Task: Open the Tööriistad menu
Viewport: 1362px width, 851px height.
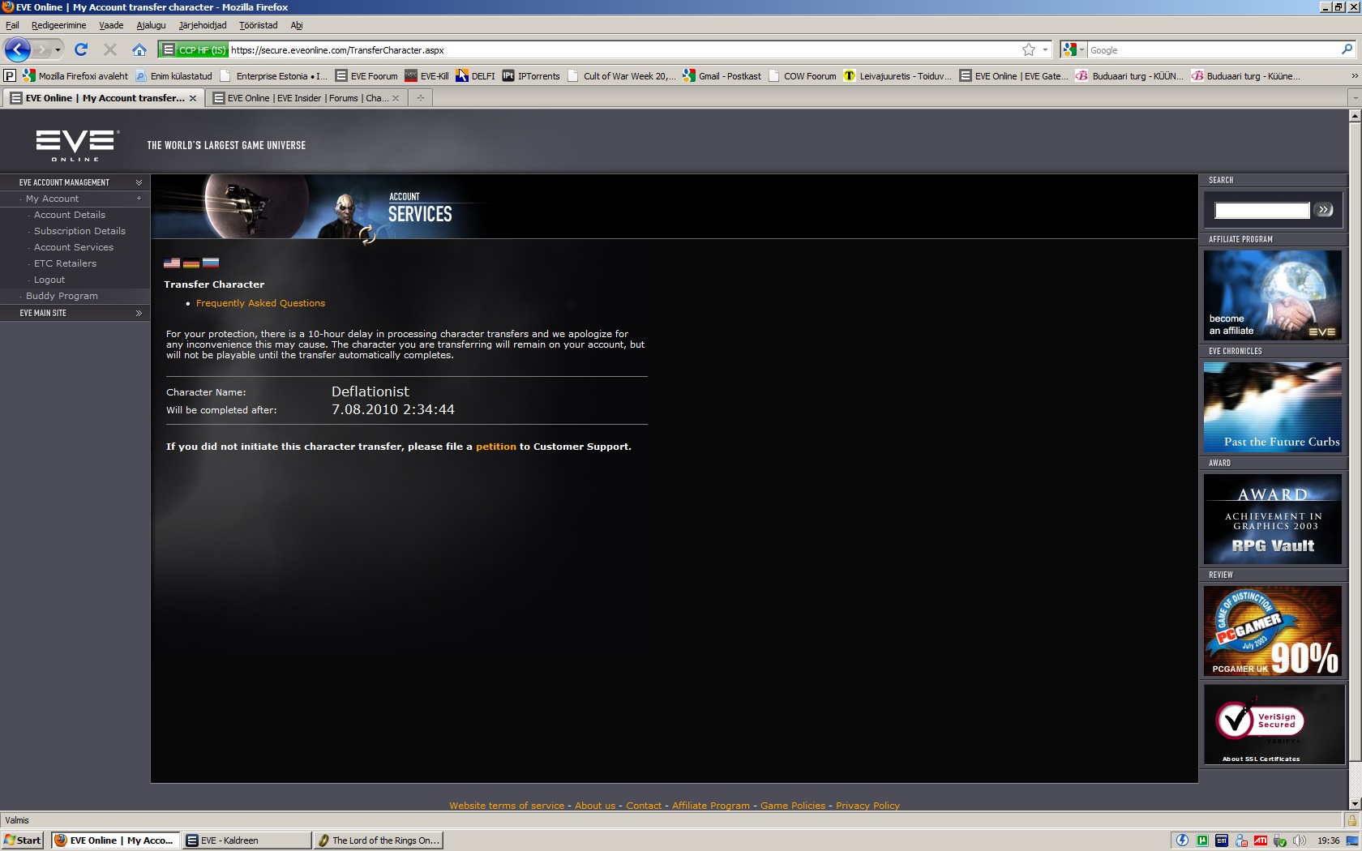Action: click(x=259, y=25)
